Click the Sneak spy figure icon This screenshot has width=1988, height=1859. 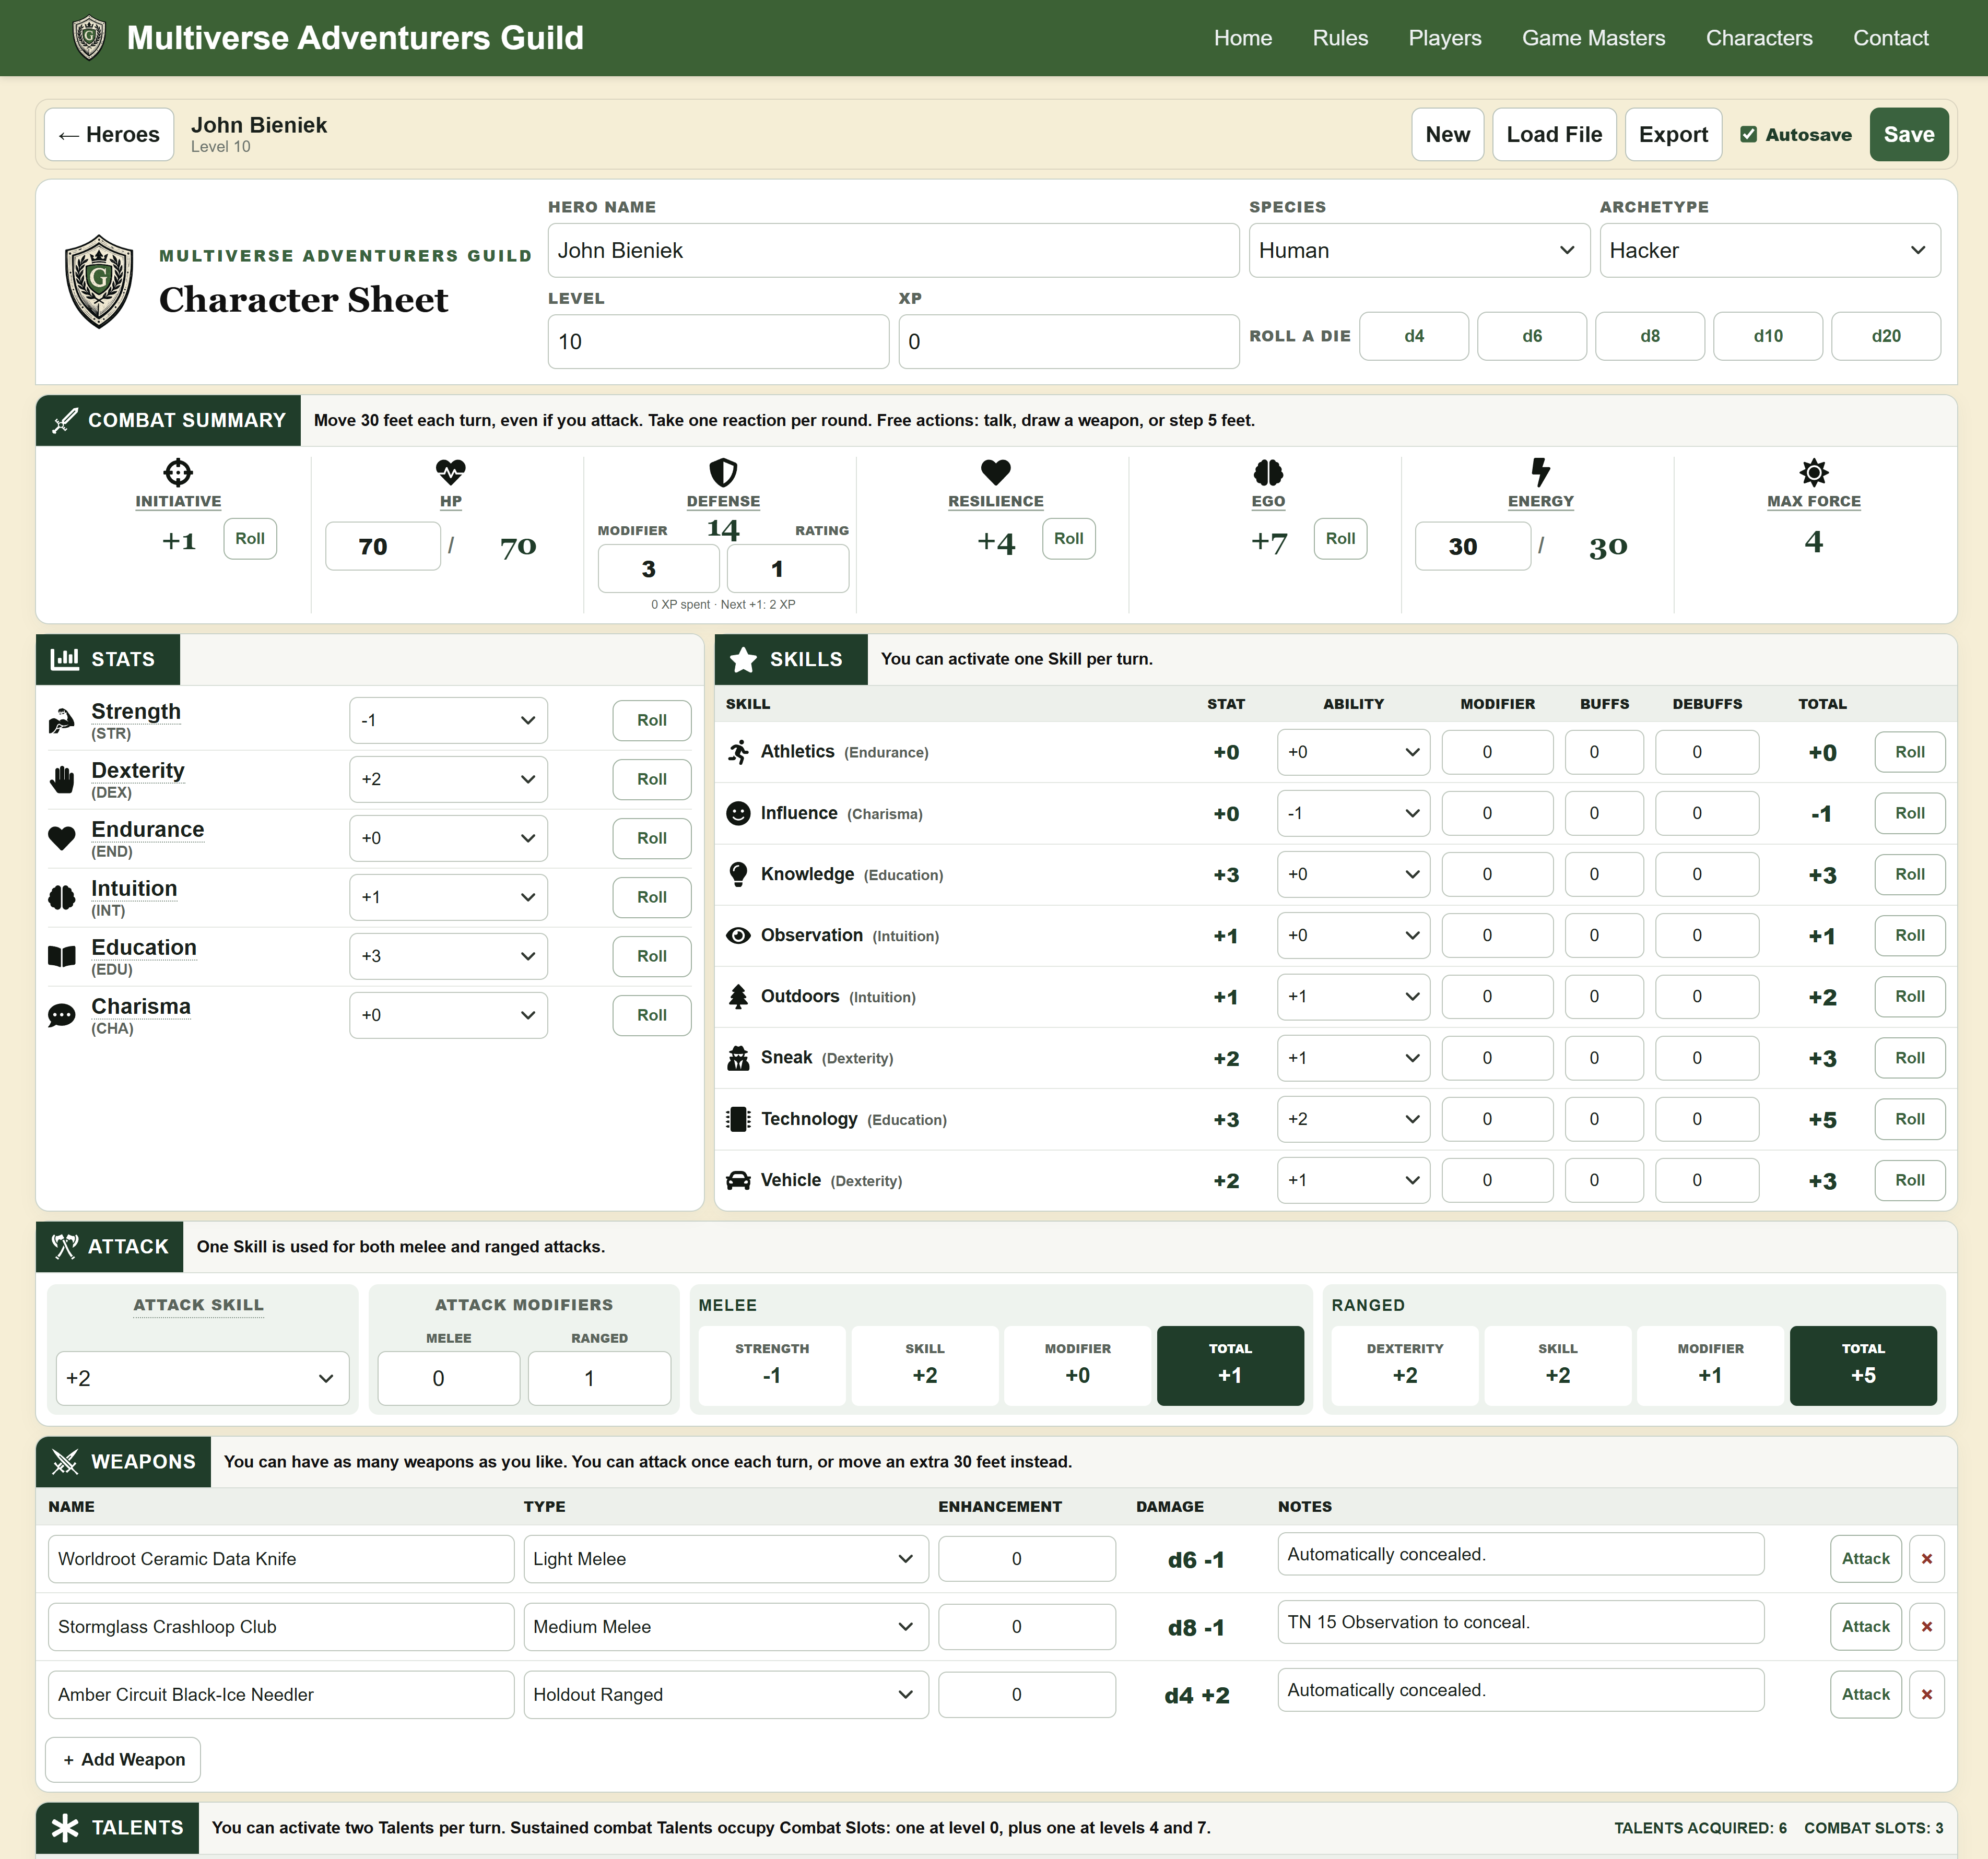(738, 1058)
